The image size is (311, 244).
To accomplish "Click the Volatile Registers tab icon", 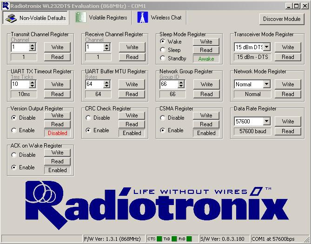I will [81, 18].
